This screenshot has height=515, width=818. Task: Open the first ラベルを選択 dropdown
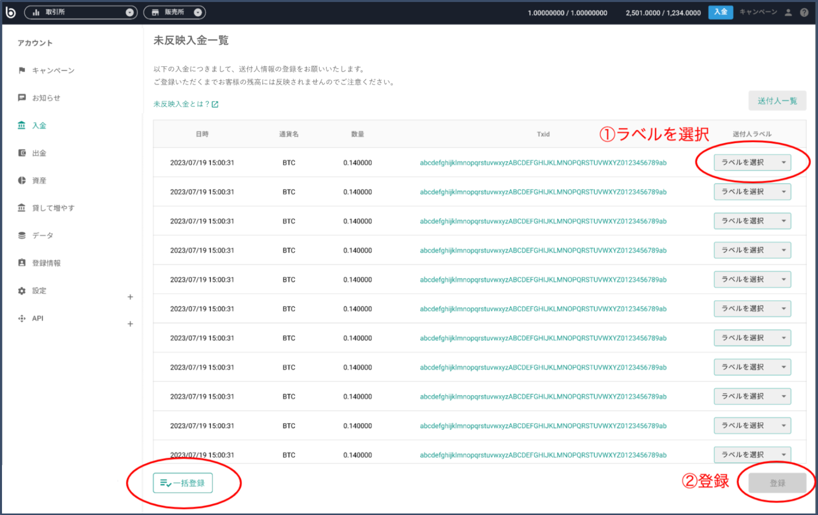click(752, 162)
